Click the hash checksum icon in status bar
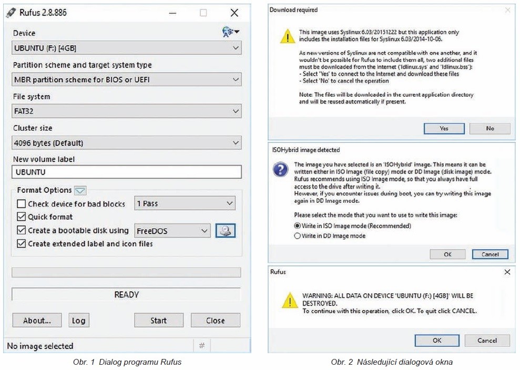The width and height of the screenshot is (520, 370). coord(201,345)
